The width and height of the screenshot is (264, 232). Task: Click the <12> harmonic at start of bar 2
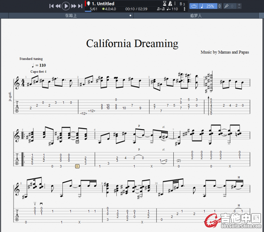pyautogui.click(x=84, y=114)
